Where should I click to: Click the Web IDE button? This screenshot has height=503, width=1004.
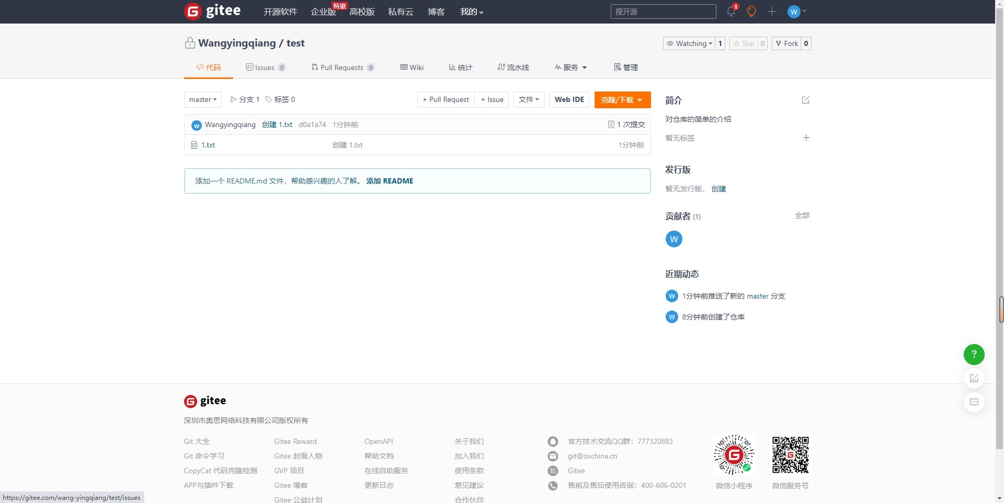569,99
